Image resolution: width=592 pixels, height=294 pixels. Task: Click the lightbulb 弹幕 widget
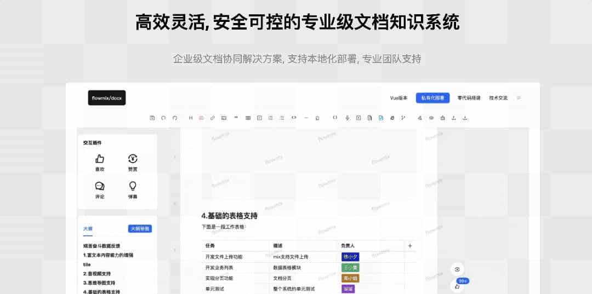click(133, 191)
